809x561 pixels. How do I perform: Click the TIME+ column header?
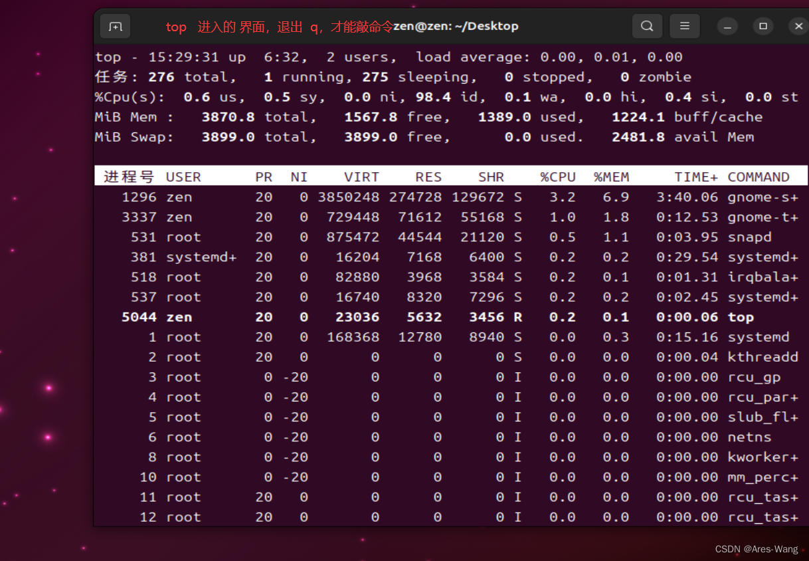tap(696, 177)
